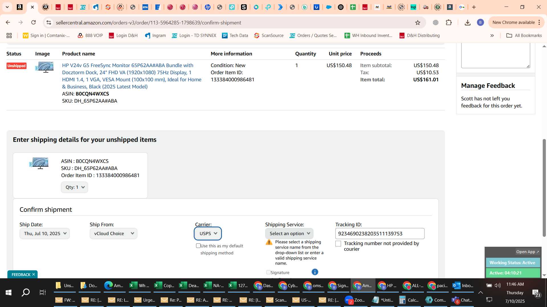Open the Login - TD SYNNEX bookmark
The image size is (547, 307).
click(194, 36)
